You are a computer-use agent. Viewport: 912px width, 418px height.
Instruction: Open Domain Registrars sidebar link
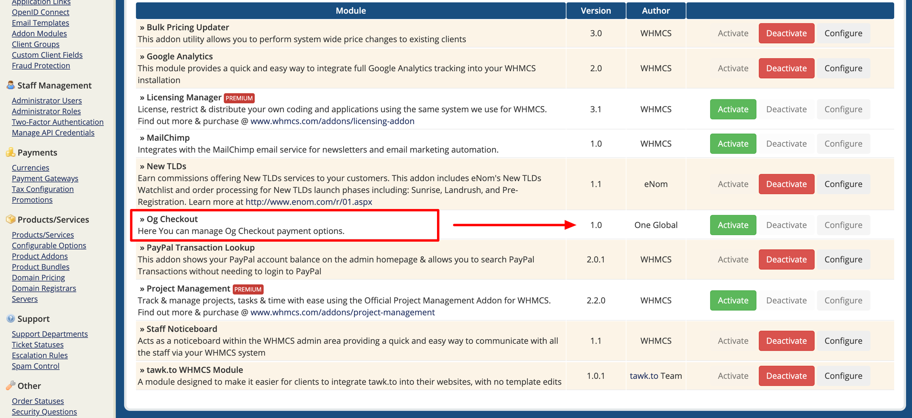coord(44,289)
